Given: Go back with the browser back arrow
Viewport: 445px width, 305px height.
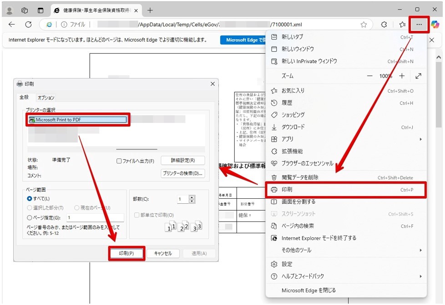Looking at the screenshot, I should point(12,25).
